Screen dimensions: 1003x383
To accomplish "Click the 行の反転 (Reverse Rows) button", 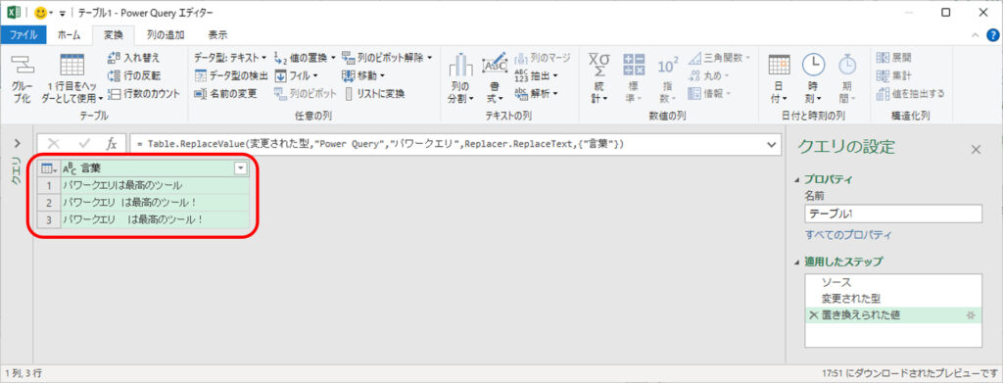I will (x=133, y=75).
